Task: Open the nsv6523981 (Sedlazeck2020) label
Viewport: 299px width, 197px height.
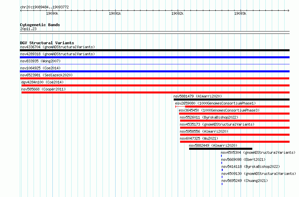Action: (46, 75)
